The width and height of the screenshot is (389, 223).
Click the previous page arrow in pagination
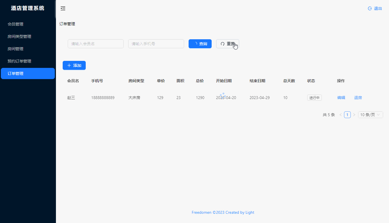click(341, 115)
